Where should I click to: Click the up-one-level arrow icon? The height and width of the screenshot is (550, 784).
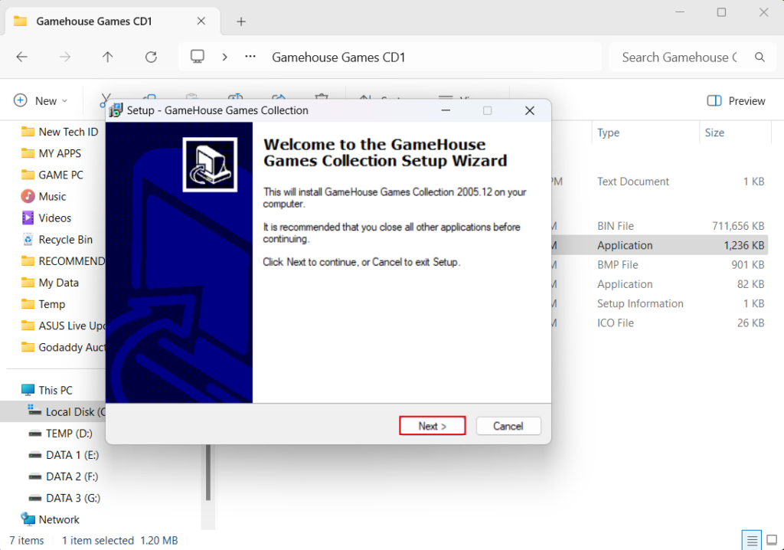click(107, 57)
